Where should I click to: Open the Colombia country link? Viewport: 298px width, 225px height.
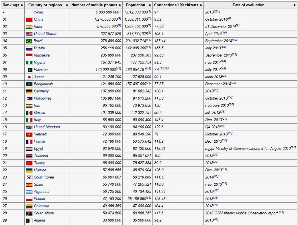[x=42, y=206]
